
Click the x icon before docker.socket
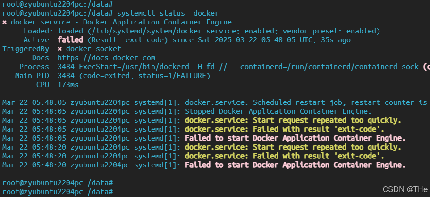[60, 49]
